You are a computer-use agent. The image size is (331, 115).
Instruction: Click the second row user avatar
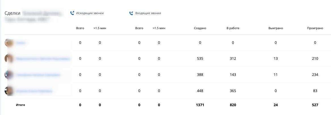click(x=9, y=59)
